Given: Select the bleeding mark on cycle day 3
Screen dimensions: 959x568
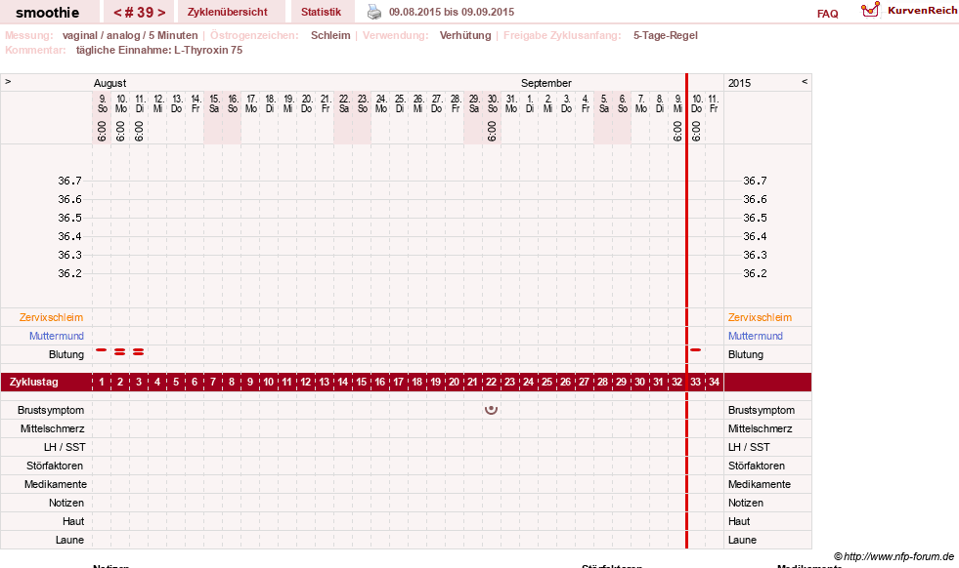Looking at the screenshot, I should 138,351.
